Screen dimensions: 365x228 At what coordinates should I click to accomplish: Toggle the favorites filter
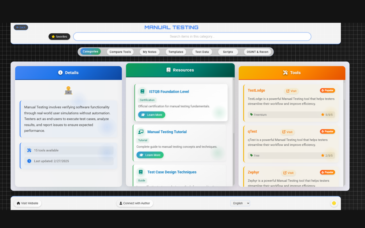(x=59, y=36)
